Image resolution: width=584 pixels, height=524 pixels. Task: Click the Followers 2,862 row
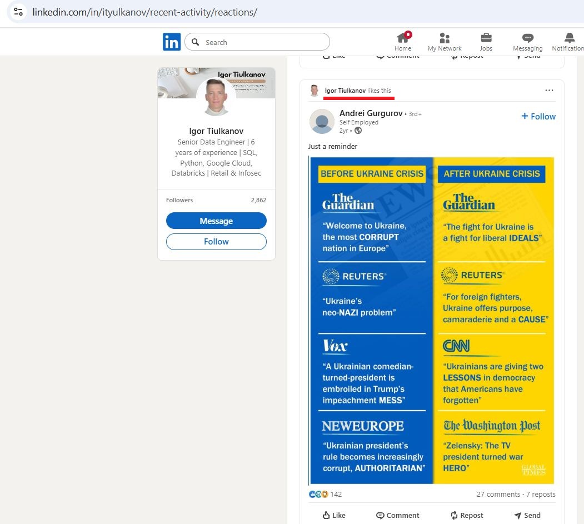[x=216, y=200]
